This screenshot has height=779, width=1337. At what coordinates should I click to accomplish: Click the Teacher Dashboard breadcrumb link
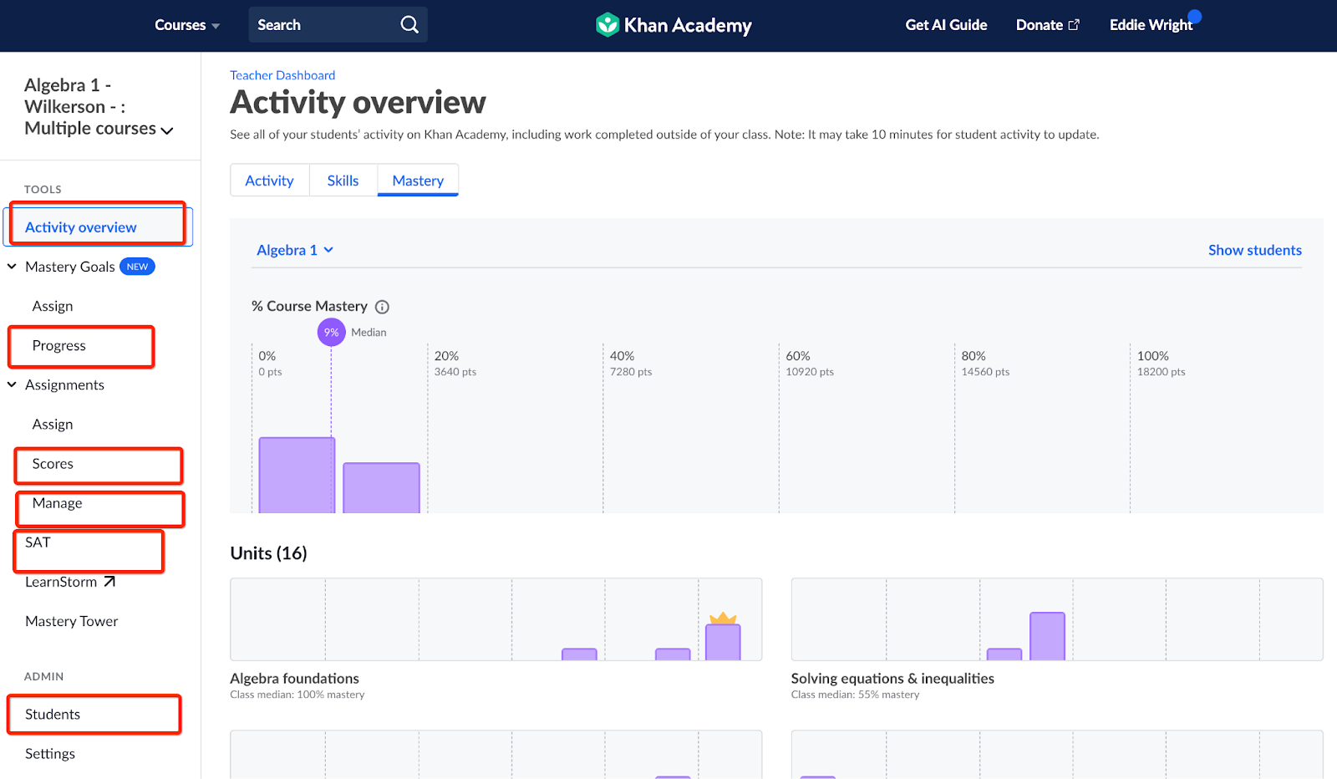pos(282,75)
